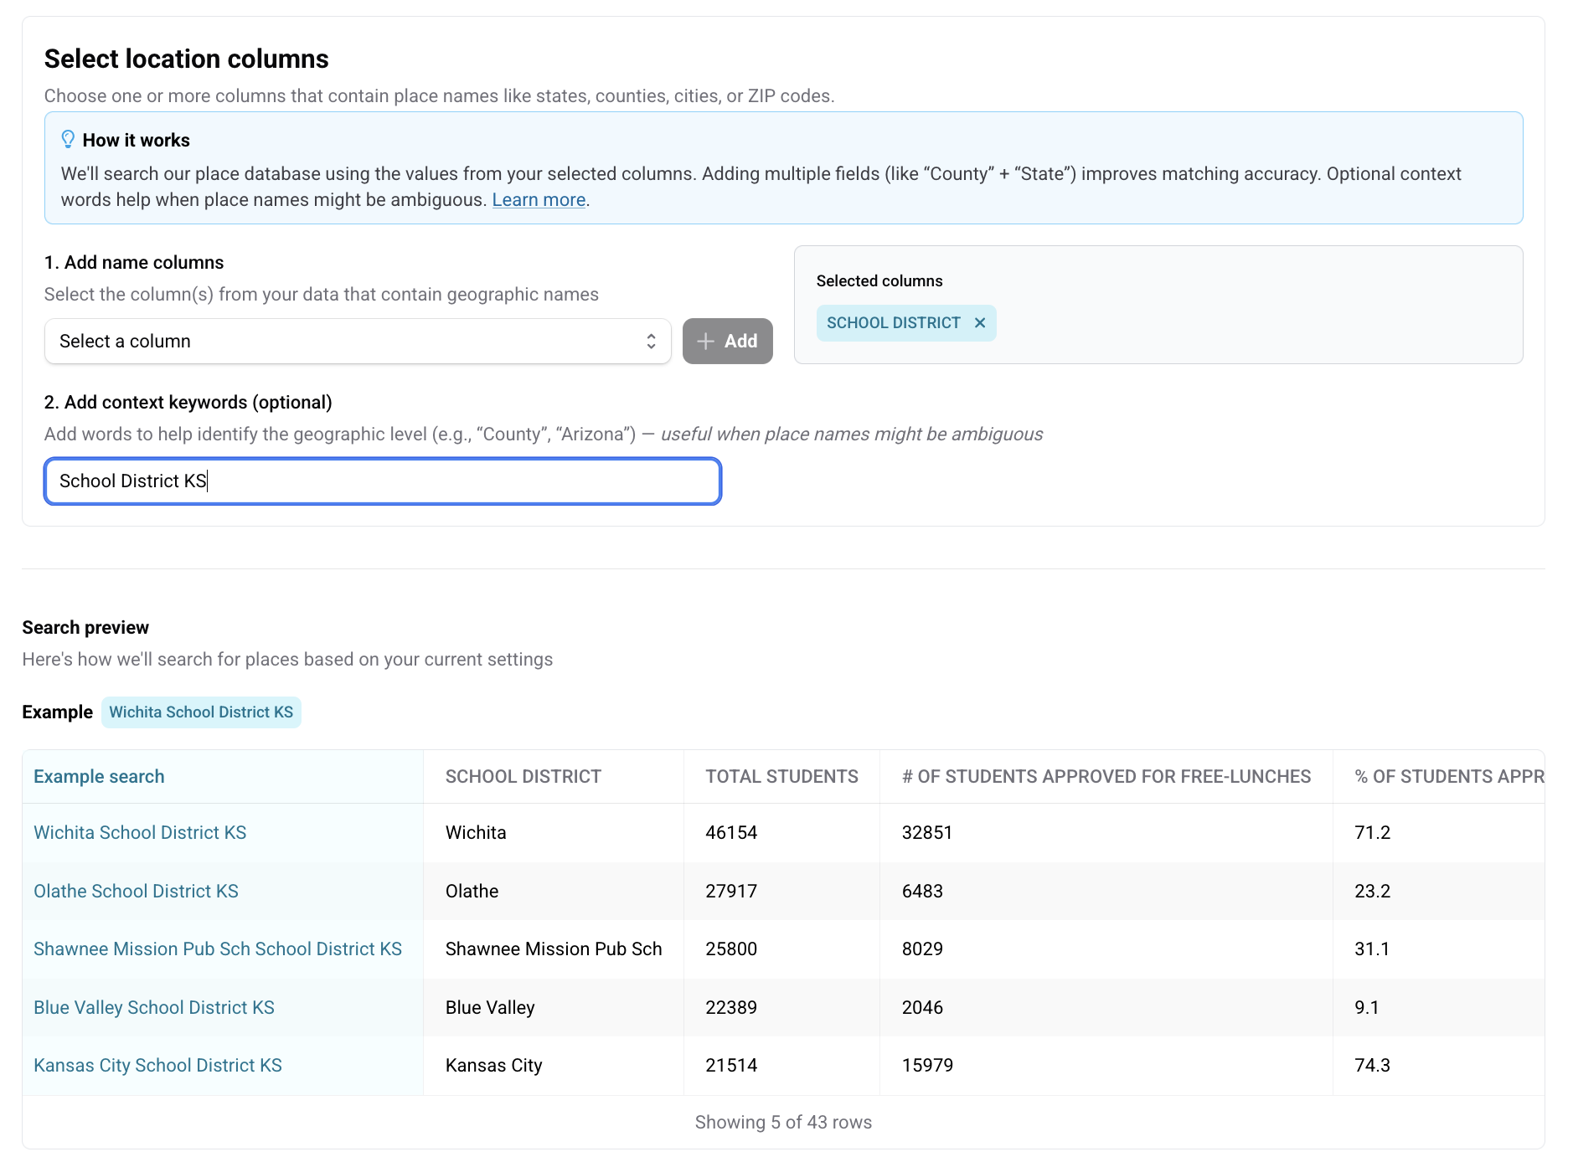Screen dimensions: 1573x1162
Task: Click the free-lunches approved students column header
Action: (1106, 777)
